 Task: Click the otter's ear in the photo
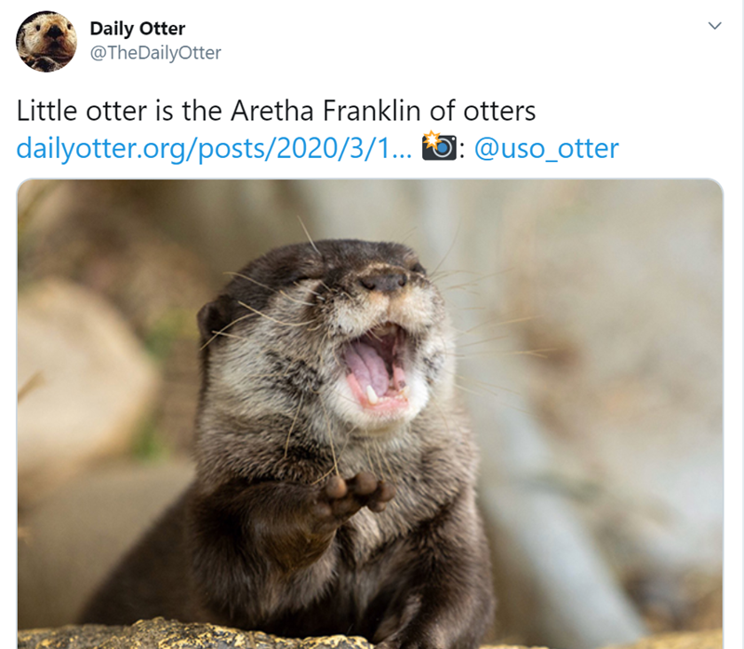(x=214, y=319)
